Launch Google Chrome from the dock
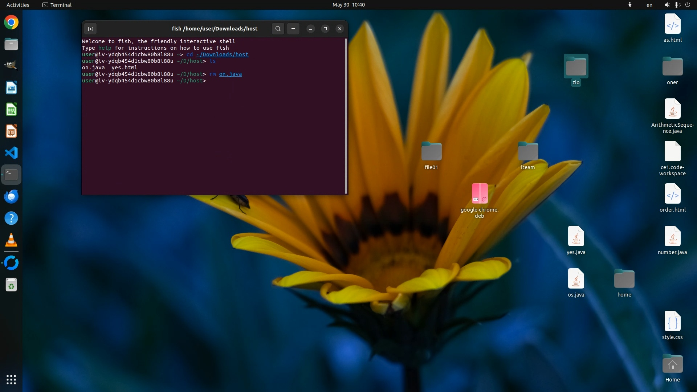This screenshot has width=697, height=392. 11,23
